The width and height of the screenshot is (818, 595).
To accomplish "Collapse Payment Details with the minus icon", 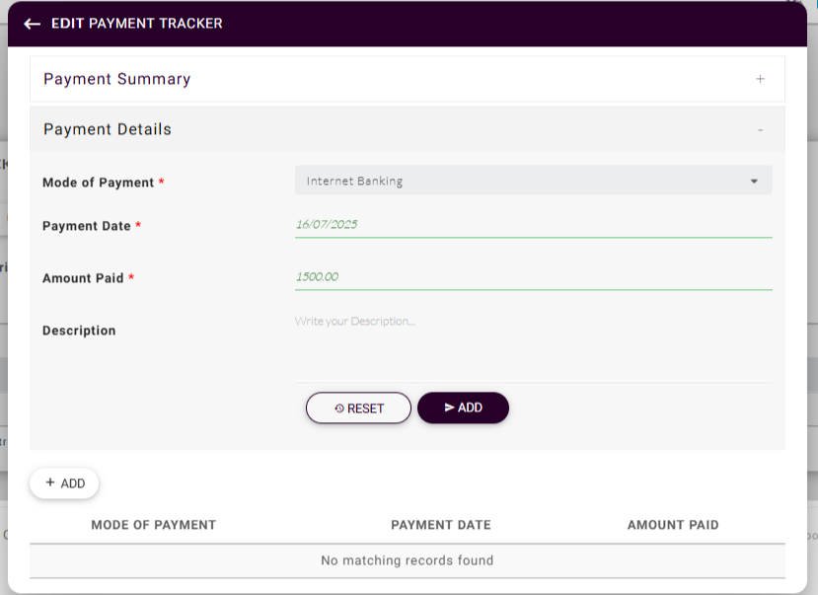I will pyautogui.click(x=760, y=129).
